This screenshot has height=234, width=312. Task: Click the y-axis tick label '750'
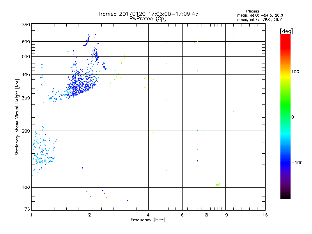pos(26,25)
